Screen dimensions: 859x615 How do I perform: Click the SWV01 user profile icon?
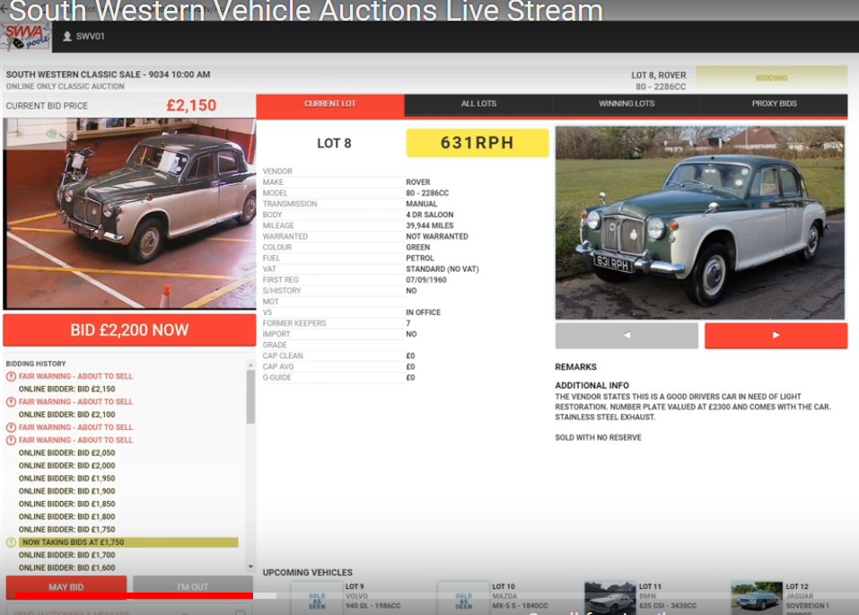pos(67,36)
